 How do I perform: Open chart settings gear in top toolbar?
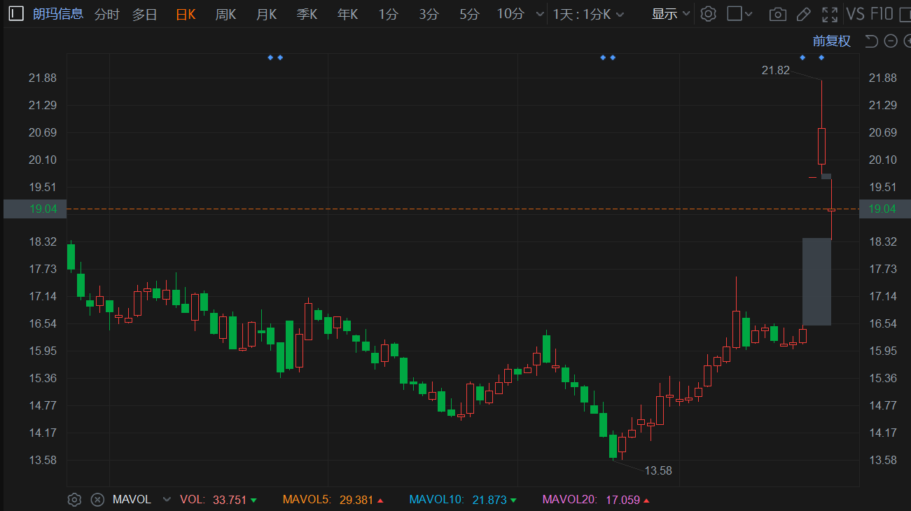pyautogui.click(x=709, y=14)
